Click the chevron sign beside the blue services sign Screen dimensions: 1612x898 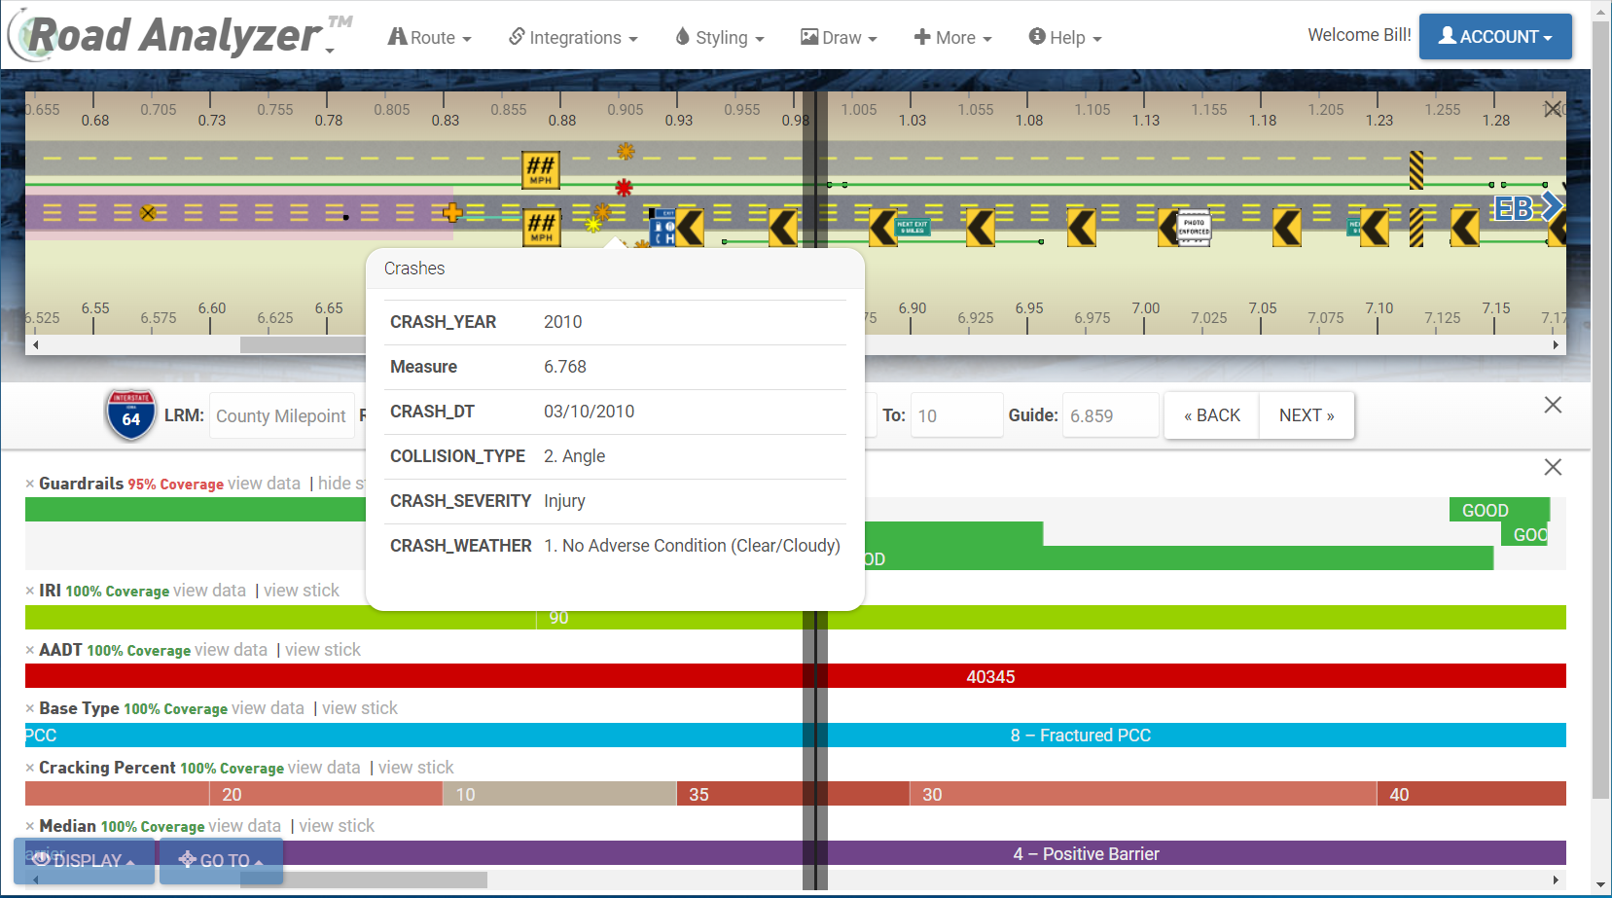pyautogui.click(x=690, y=228)
